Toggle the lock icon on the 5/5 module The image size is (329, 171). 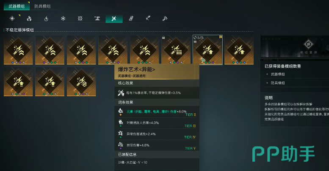coord(195,41)
